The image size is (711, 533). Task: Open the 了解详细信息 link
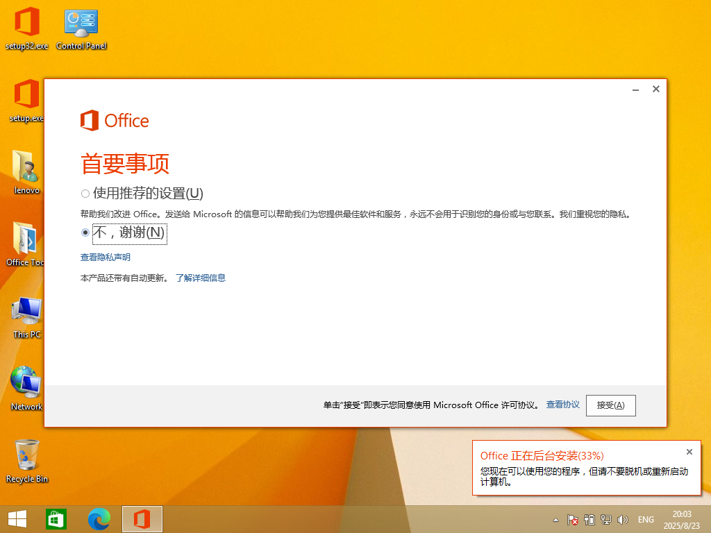click(200, 278)
